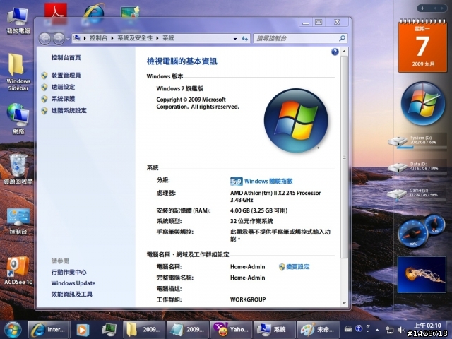Click the back navigation arrow

tap(44, 39)
